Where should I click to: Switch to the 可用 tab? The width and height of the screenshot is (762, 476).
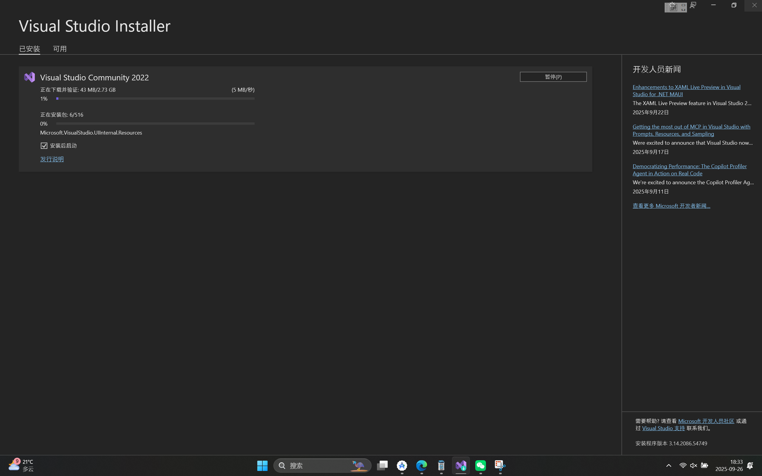(x=60, y=49)
